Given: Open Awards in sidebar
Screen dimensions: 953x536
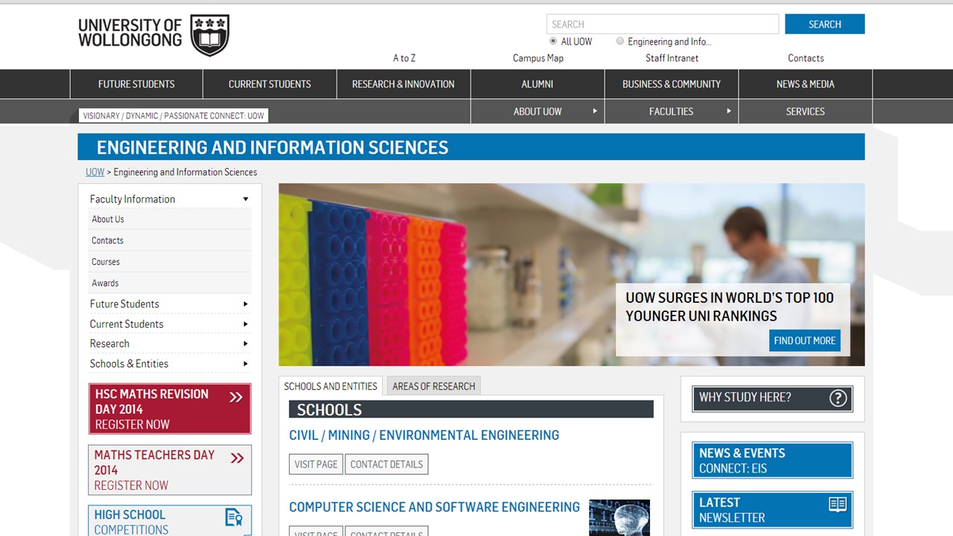Looking at the screenshot, I should click(x=105, y=283).
